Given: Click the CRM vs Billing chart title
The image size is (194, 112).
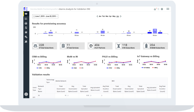Looking at the screenshot, I should point(39,57).
